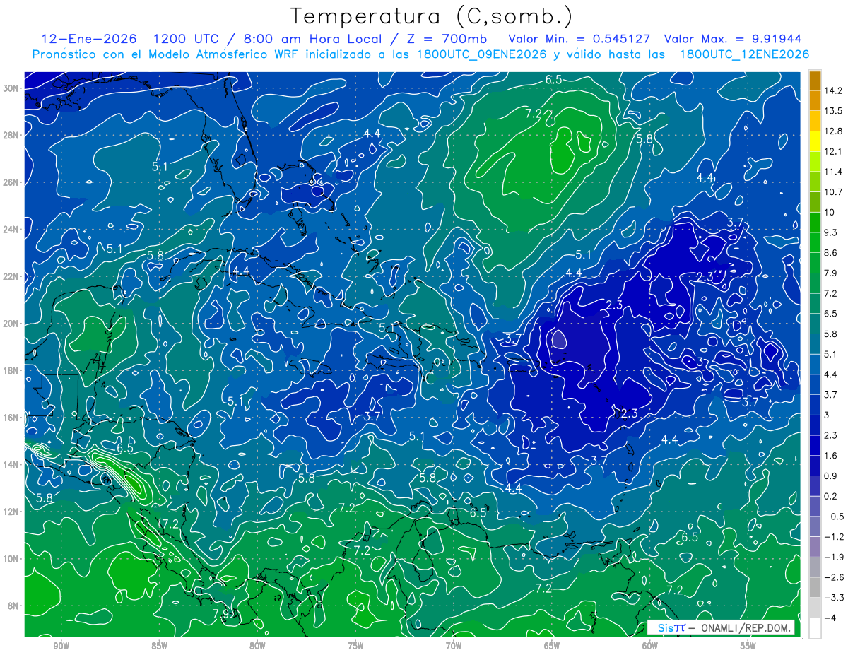Click the "70W" longitude axis label

454,646
